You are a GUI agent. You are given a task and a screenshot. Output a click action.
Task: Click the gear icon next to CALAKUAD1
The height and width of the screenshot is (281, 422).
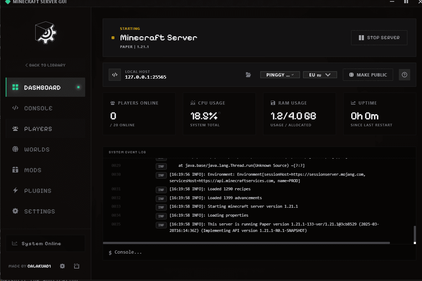(x=62, y=266)
